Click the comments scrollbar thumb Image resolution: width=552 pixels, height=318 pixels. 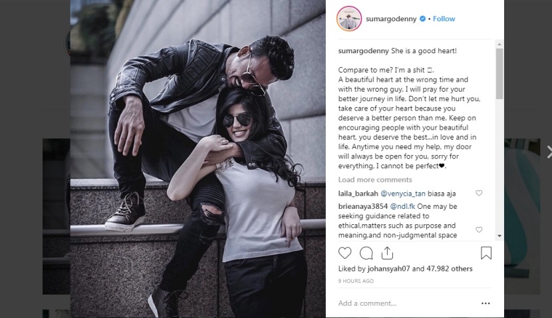pos(499,74)
